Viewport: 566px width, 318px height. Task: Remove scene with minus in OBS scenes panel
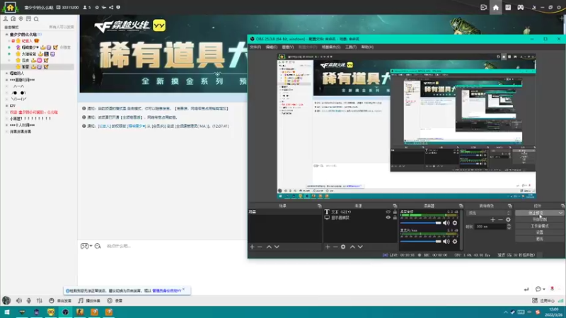[260, 247]
